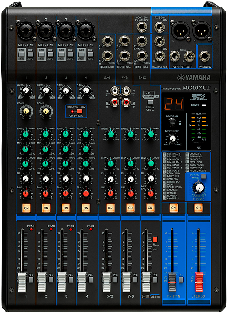228x314 pixels.
Task: Click the channel 4 LOW EQ knob
Action: point(86,164)
